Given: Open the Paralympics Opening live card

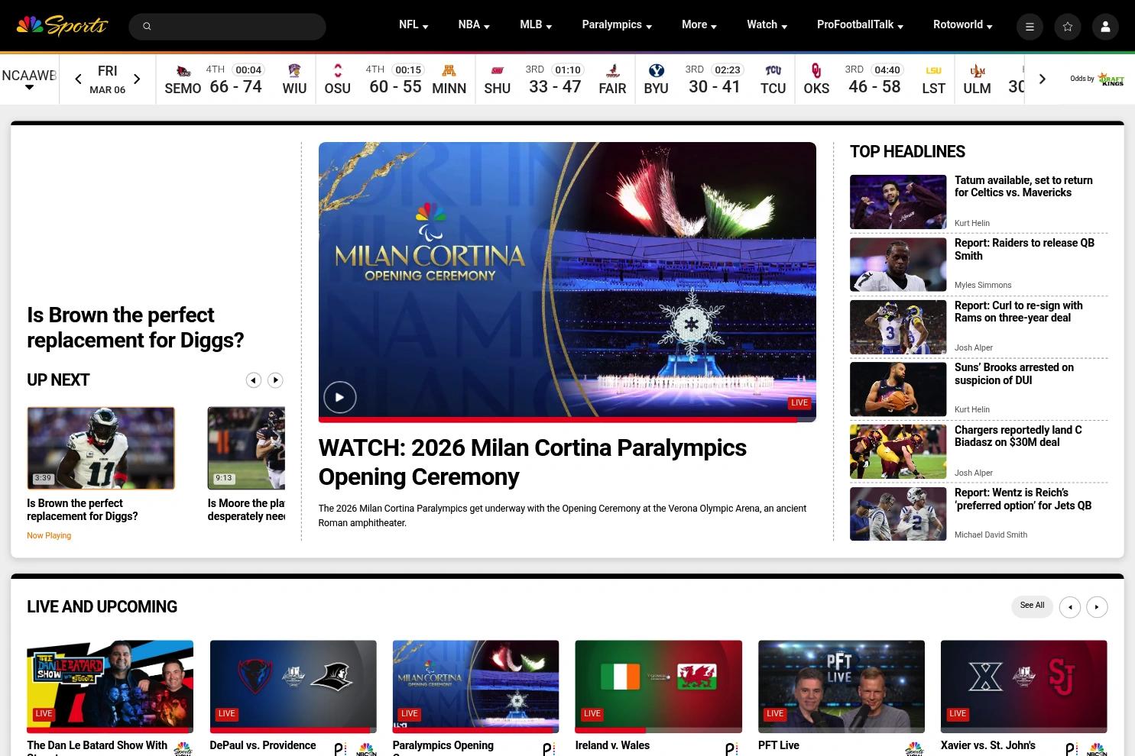Looking at the screenshot, I should point(476,687).
